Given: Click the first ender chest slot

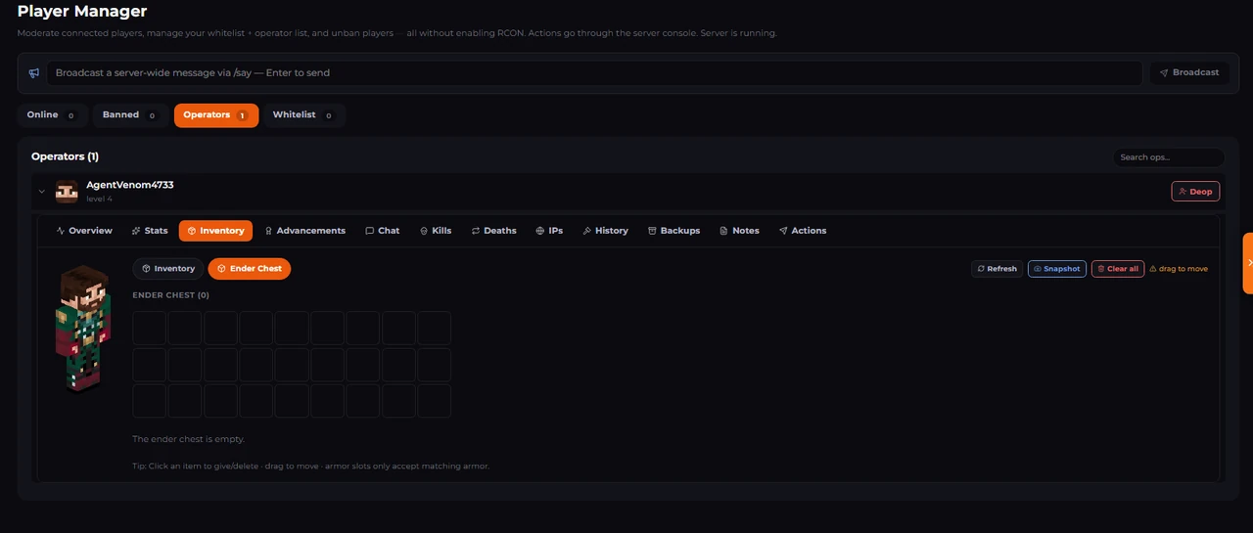Looking at the screenshot, I should [x=149, y=328].
